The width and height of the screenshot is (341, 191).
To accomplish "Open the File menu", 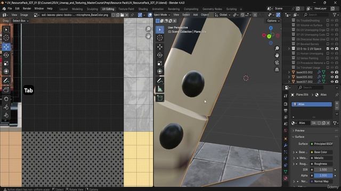I will point(10,8).
